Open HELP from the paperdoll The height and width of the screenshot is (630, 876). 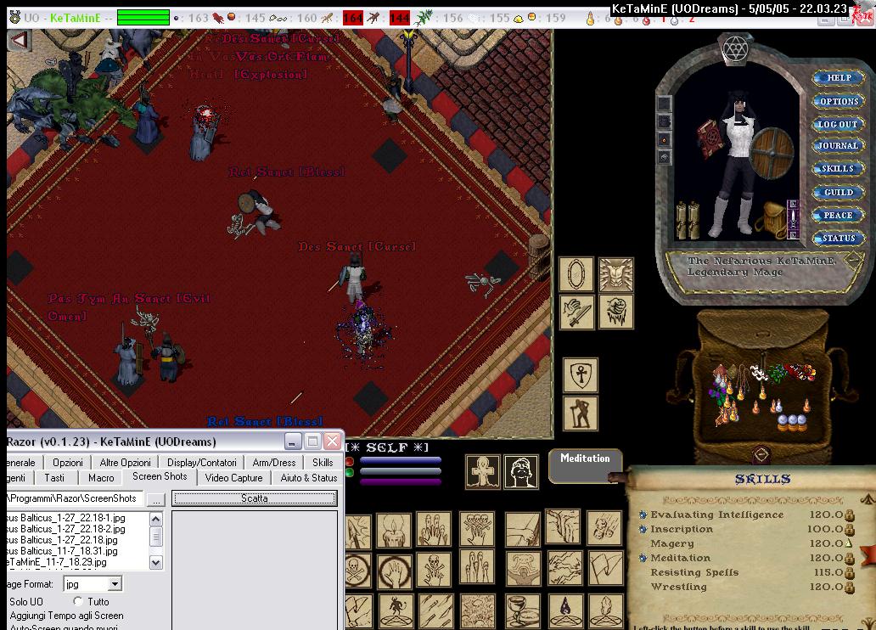[838, 78]
